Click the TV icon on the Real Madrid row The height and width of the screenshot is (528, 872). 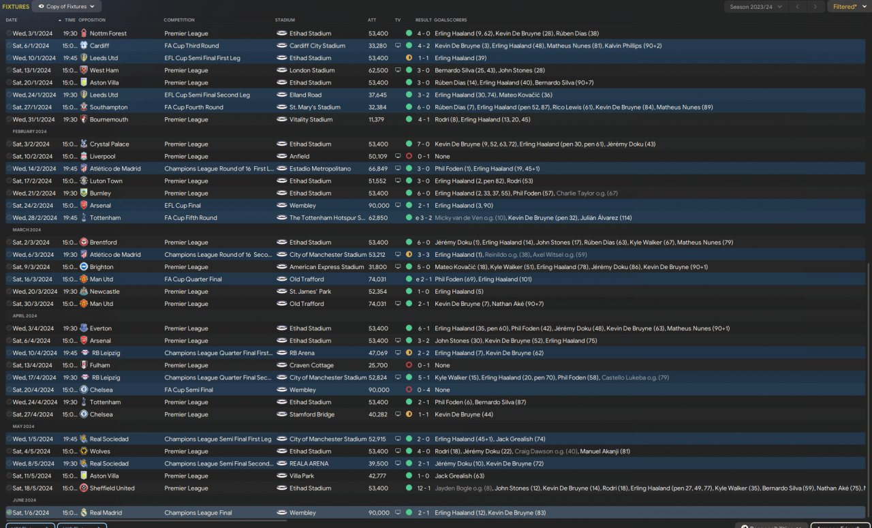[398, 512]
